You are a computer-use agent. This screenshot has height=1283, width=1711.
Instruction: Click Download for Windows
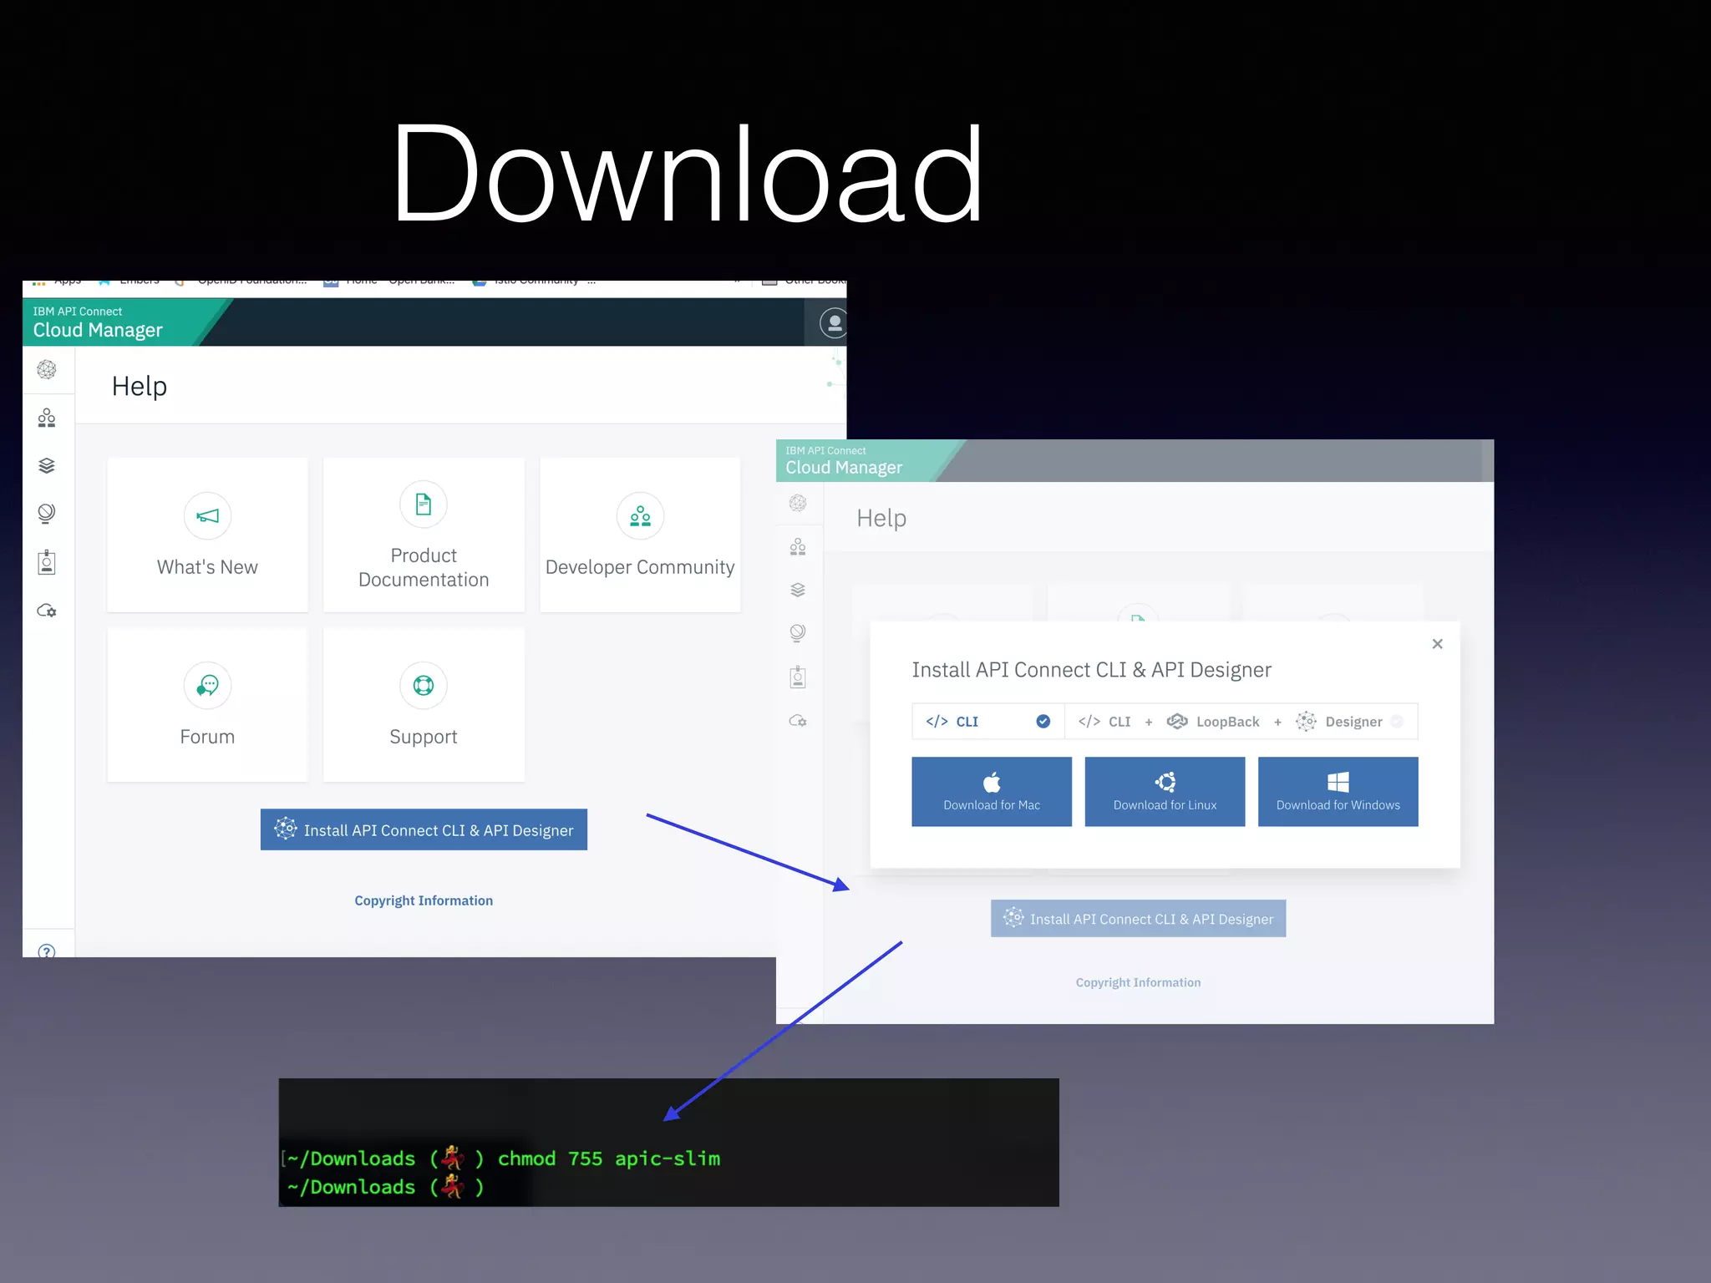1338,792
